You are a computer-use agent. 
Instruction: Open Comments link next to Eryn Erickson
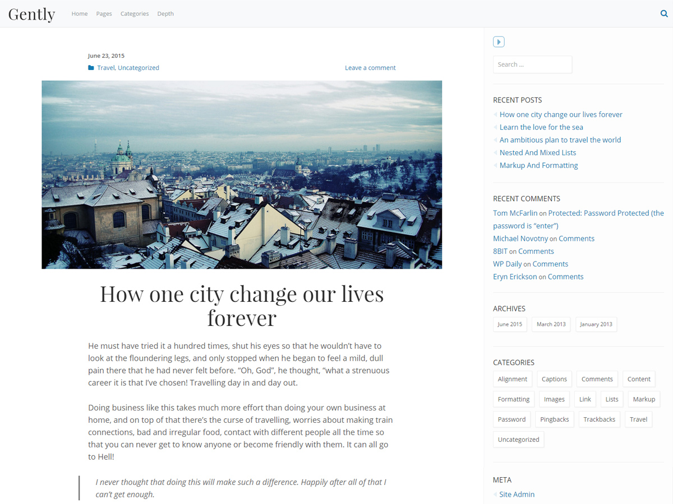[x=565, y=277]
